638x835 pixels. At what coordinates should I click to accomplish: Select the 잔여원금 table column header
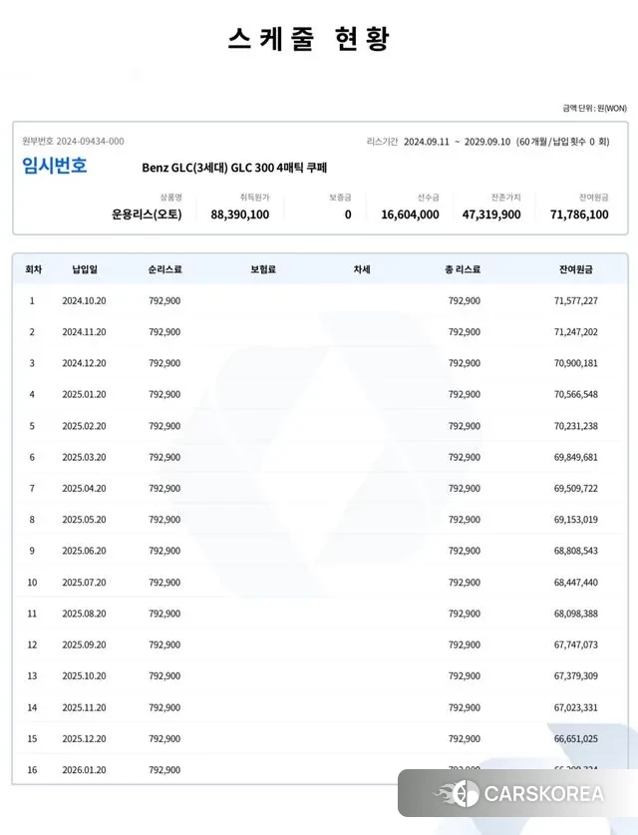pyautogui.click(x=576, y=269)
